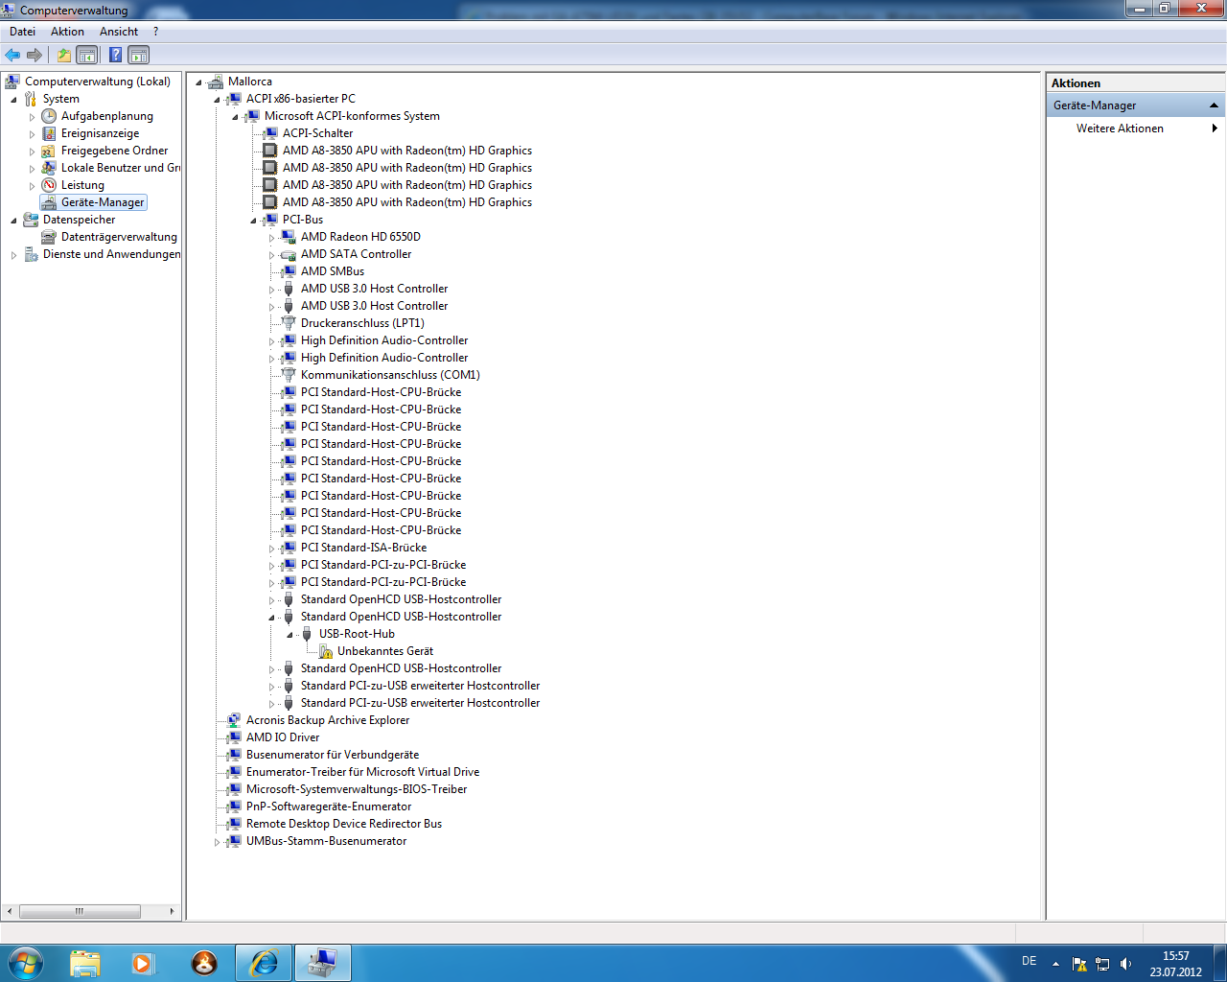Image resolution: width=1227 pixels, height=982 pixels.
Task: Open the Ansicht menu
Action: [x=119, y=32]
